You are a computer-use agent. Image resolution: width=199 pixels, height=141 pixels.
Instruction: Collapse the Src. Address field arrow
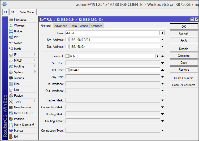coord(162,40)
